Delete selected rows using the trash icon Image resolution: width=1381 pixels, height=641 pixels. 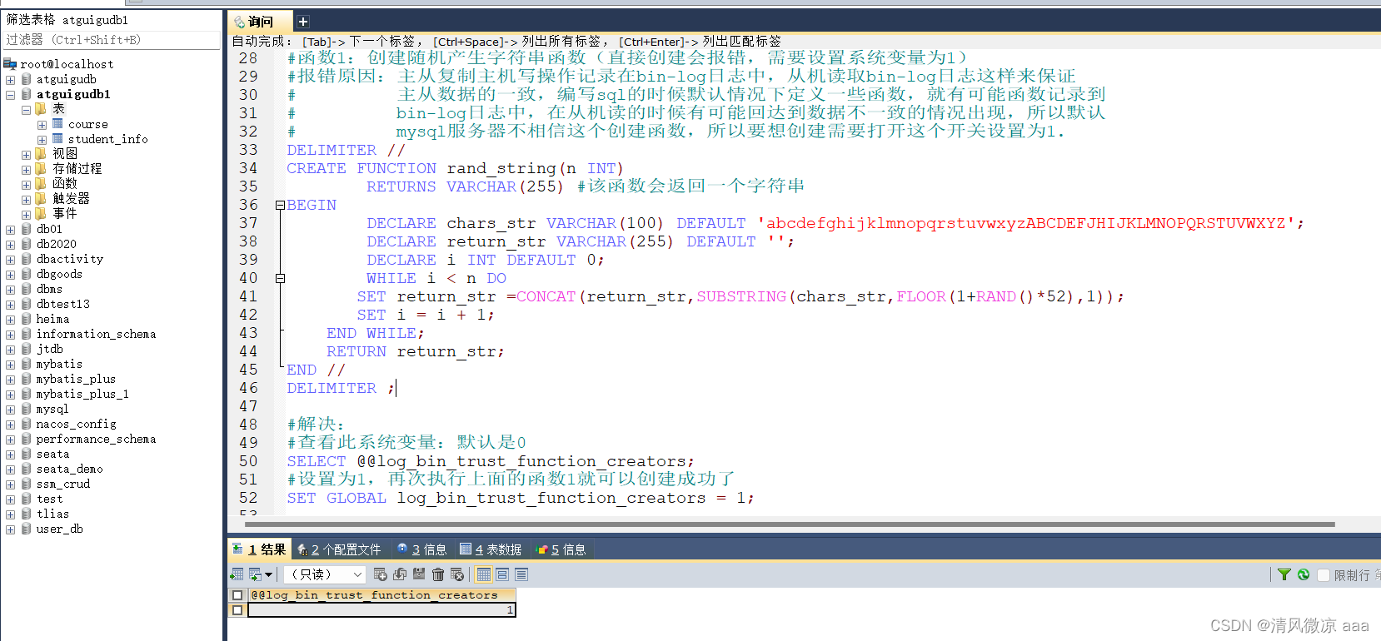coord(438,574)
